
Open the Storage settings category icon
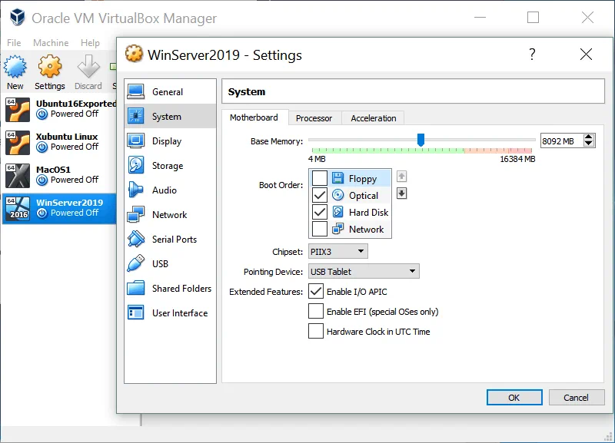(136, 165)
